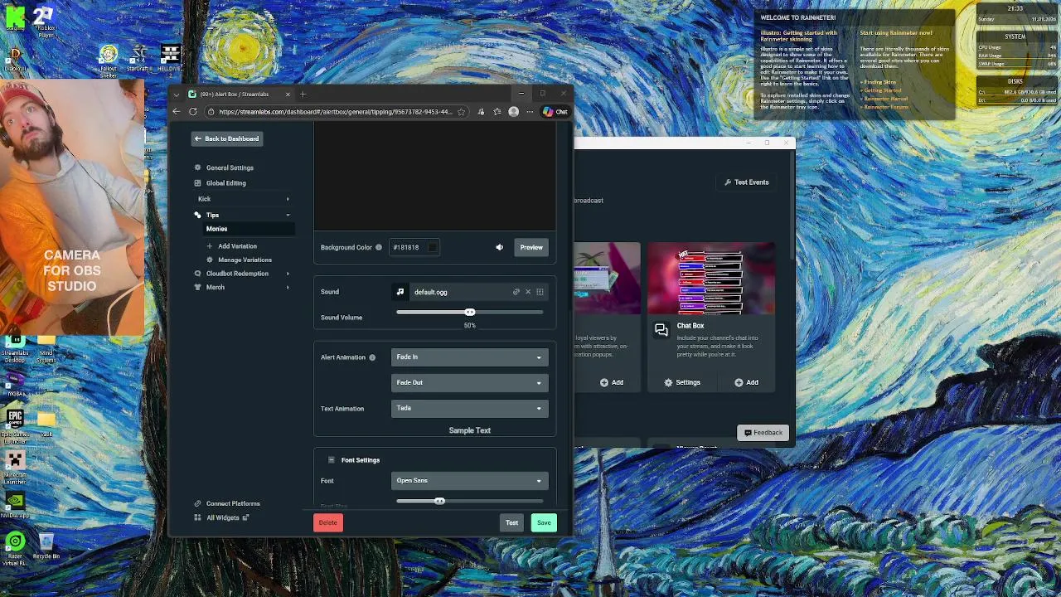Click the Merch t-shirt icon

[x=197, y=287]
